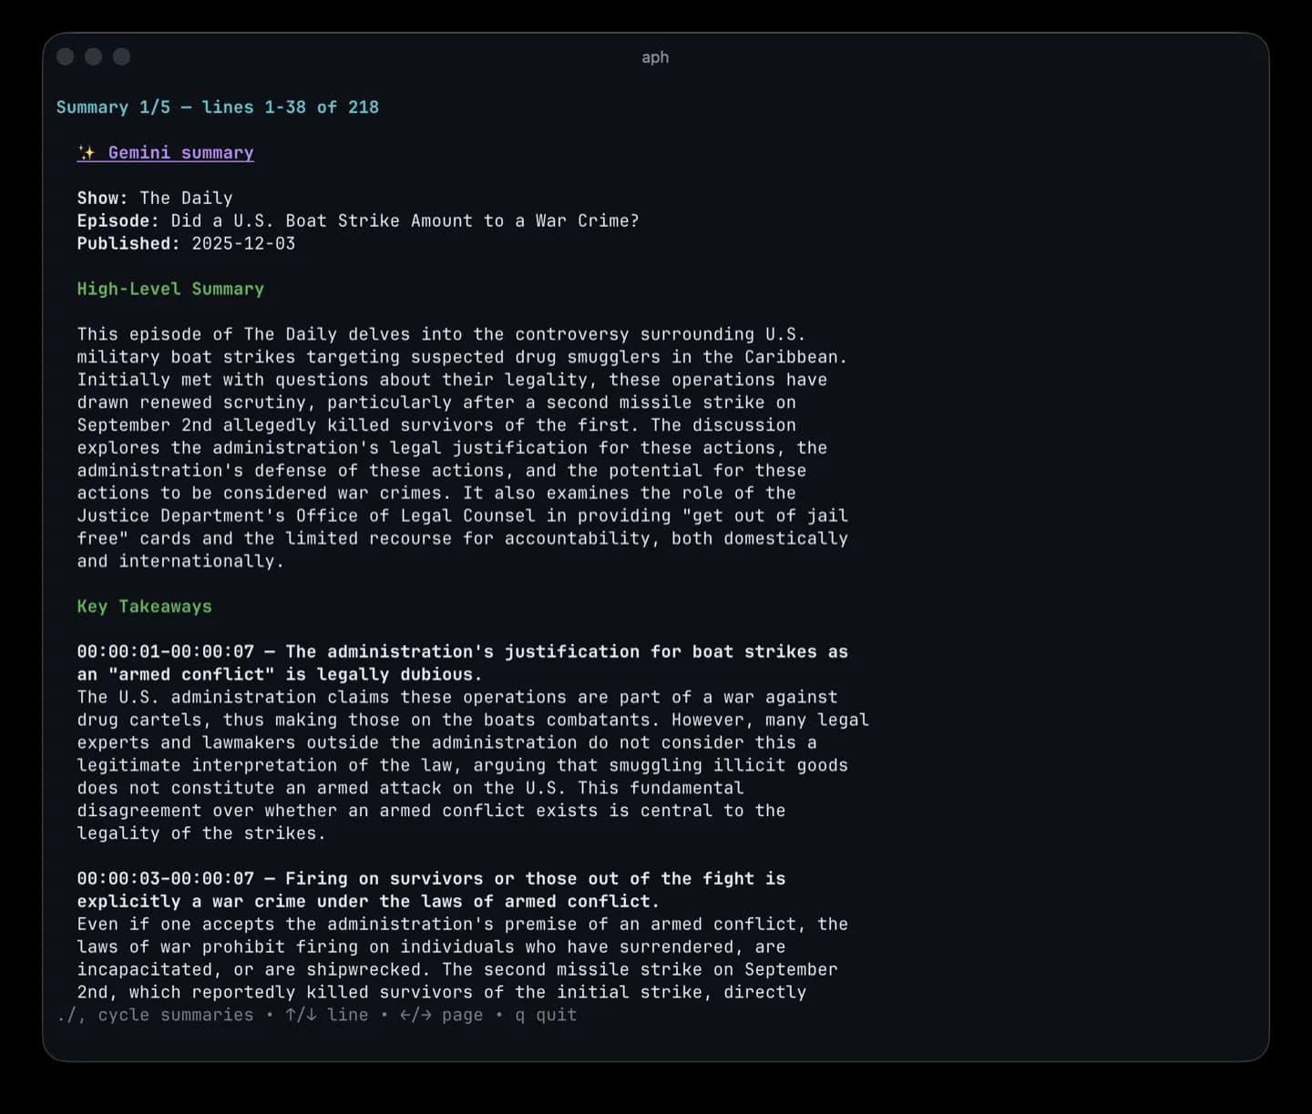1312x1114 pixels.
Task: Click the Key Takeaways heading
Action: [144, 606]
